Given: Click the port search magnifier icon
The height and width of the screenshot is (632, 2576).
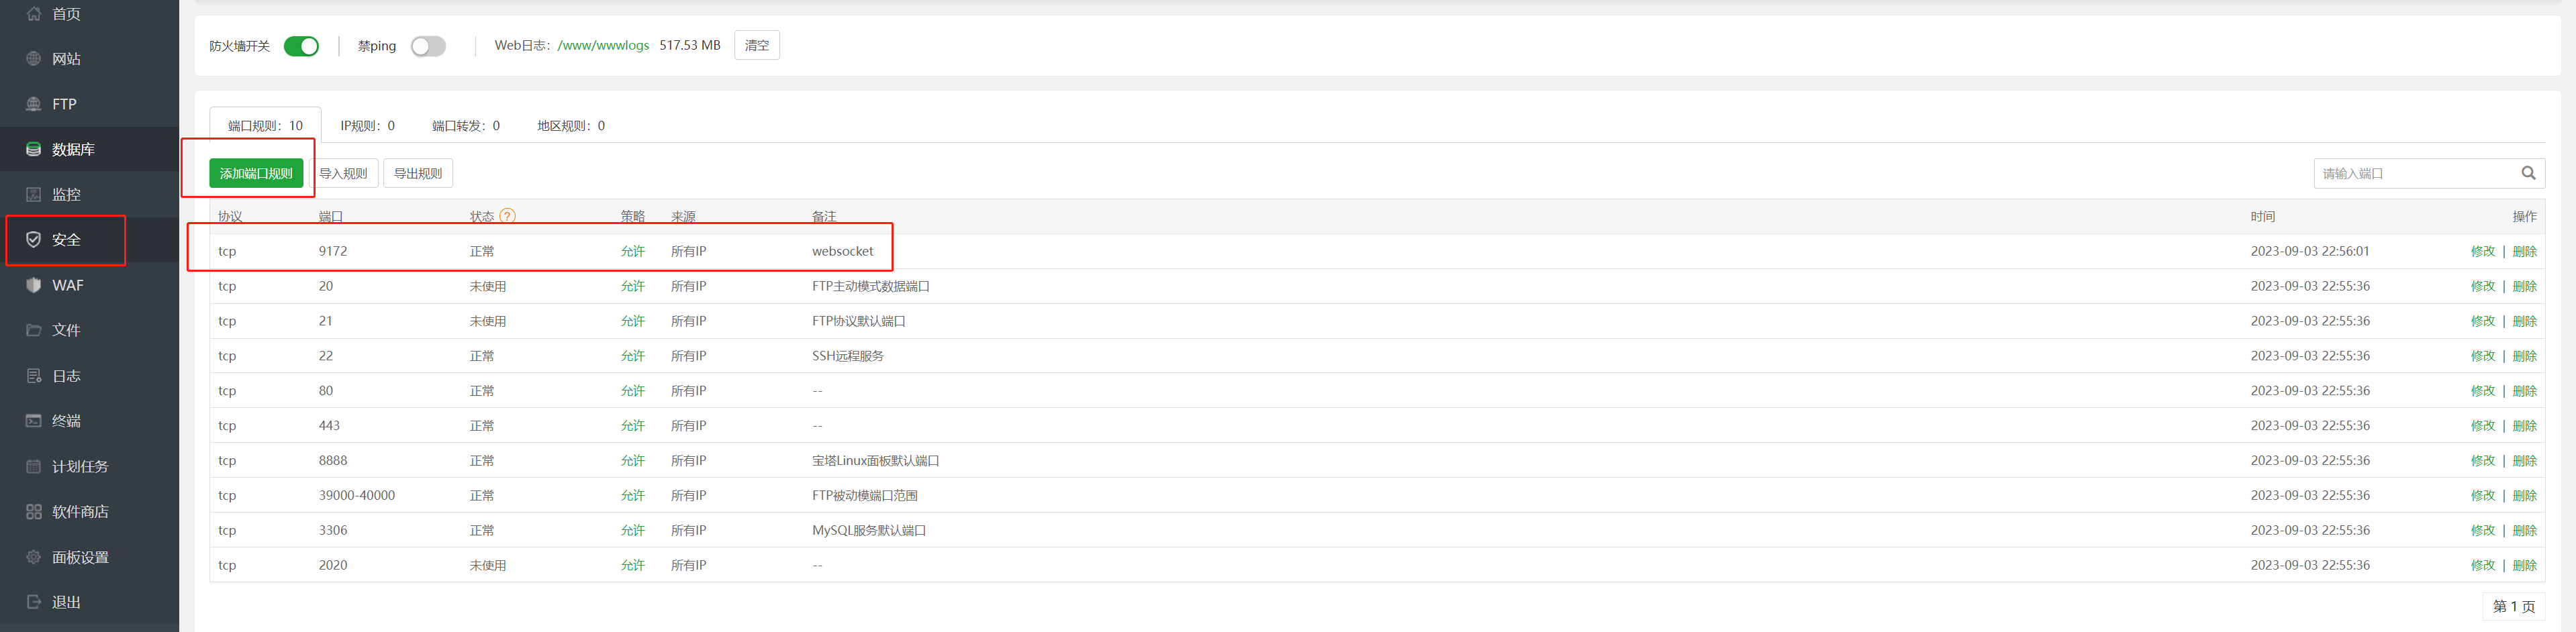Looking at the screenshot, I should point(2528,173).
